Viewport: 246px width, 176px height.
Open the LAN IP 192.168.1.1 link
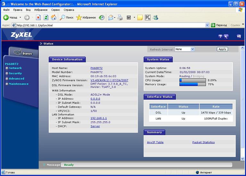[x=99, y=118]
